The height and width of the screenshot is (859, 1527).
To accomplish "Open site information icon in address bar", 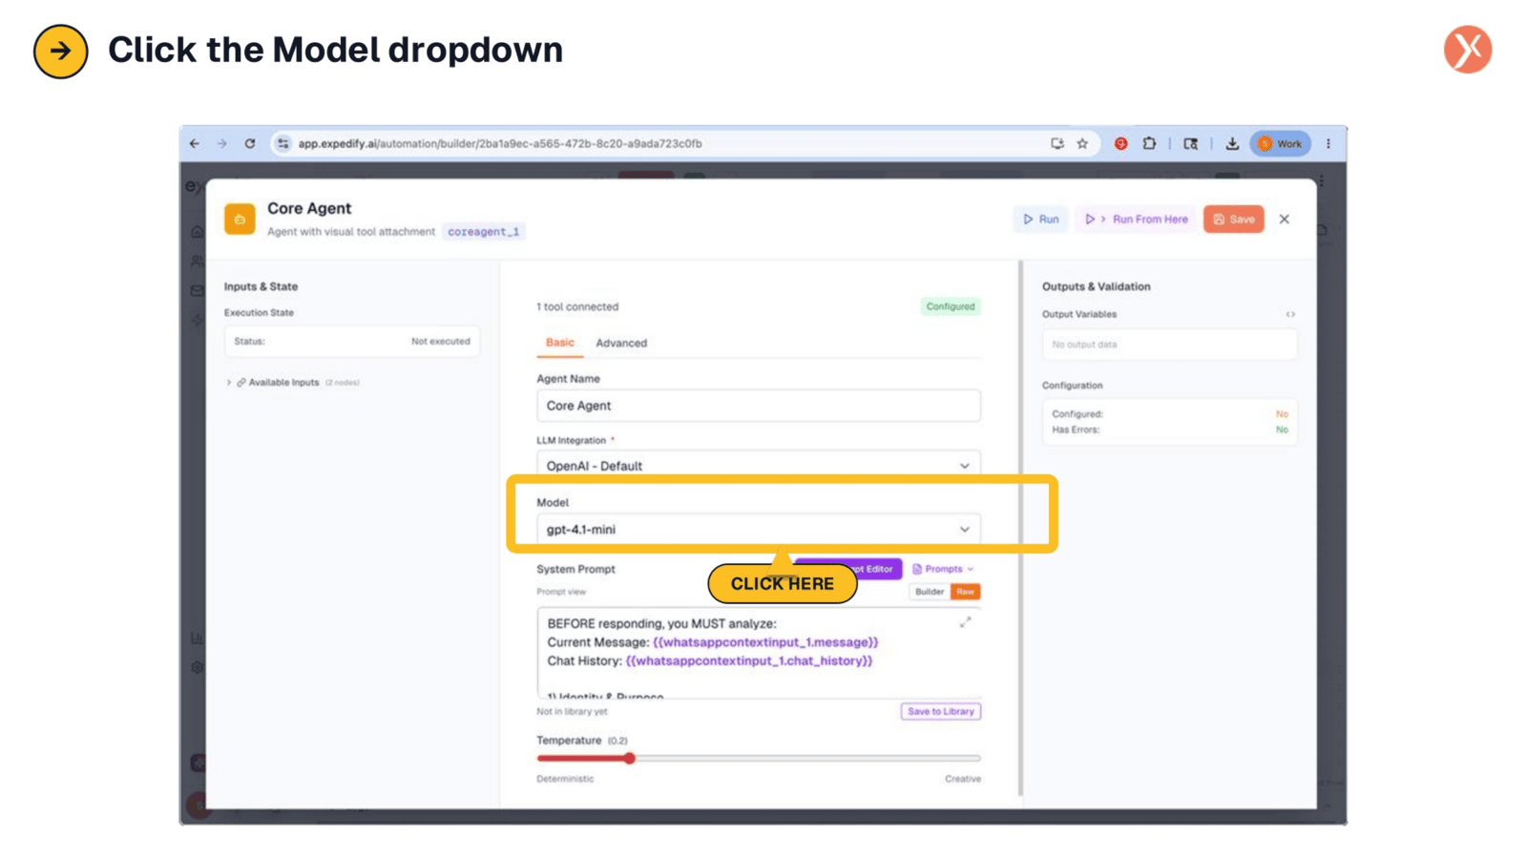I will (282, 143).
